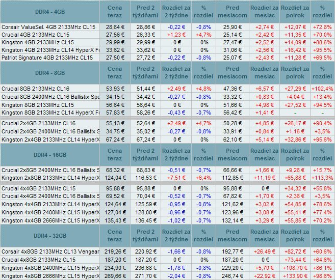Viewport: 335px width, 280px height.
Task: Select the DDR4 - 8GB section header
Action: point(50,73)
